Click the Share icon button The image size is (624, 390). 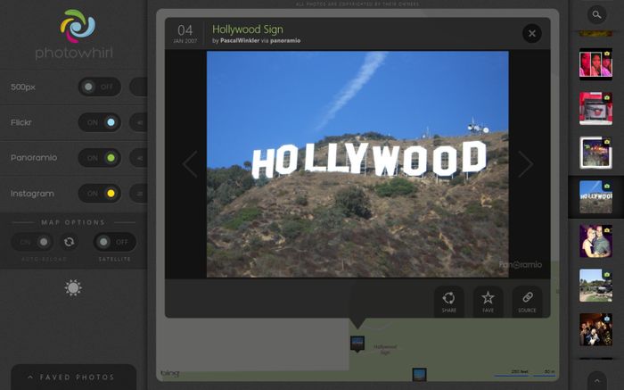448,301
